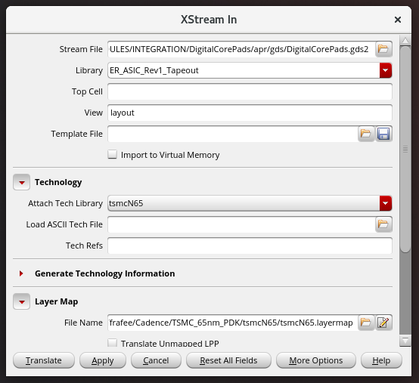Screen dimensions: 419x383
Task: Click scrollbar up arrow
Action: [405, 41]
